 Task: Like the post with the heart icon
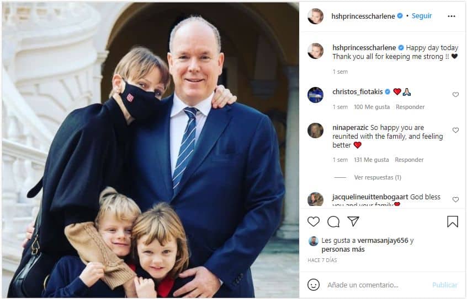click(x=314, y=222)
